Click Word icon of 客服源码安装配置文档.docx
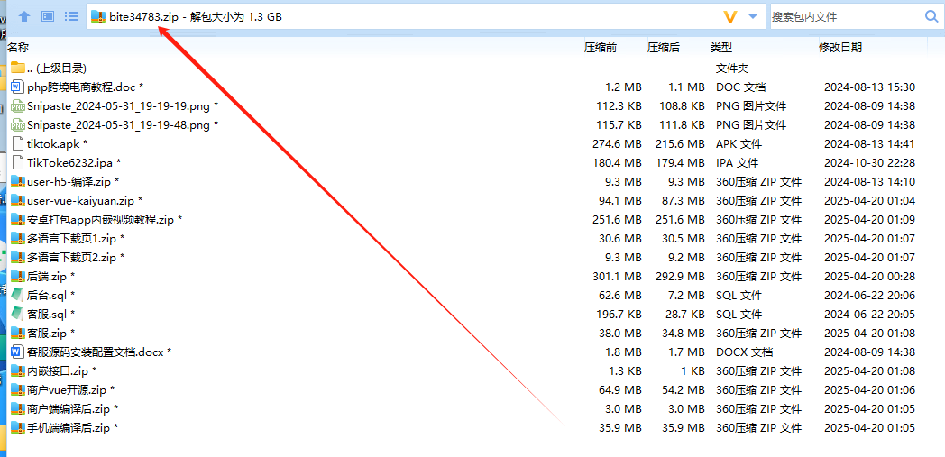Screen dimensions: 945x457 click(x=17, y=352)
